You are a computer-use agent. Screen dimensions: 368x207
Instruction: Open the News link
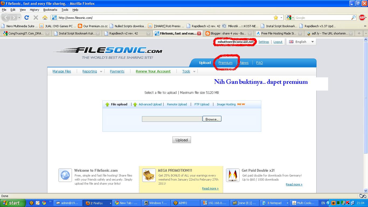[x=244, y=63]
